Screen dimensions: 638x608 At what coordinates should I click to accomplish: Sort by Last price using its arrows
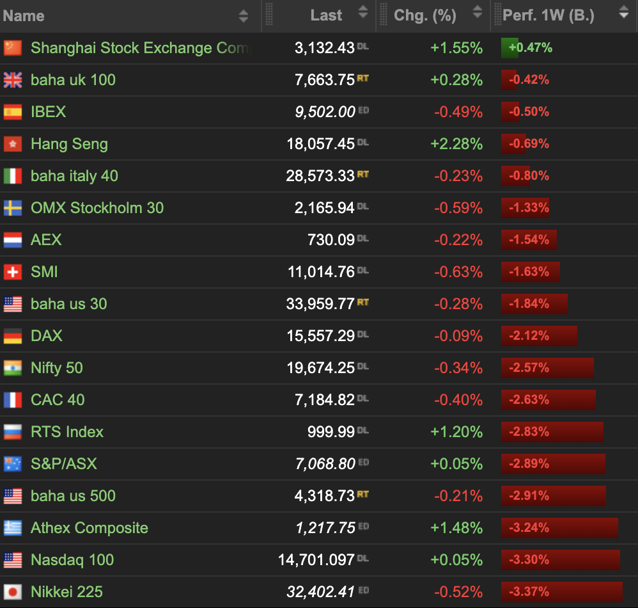click(363, 12)
